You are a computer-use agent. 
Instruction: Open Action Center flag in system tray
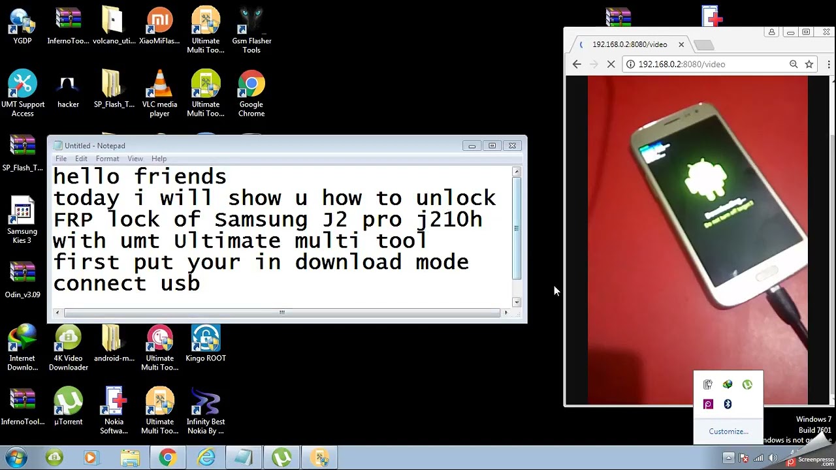point(744,458)
